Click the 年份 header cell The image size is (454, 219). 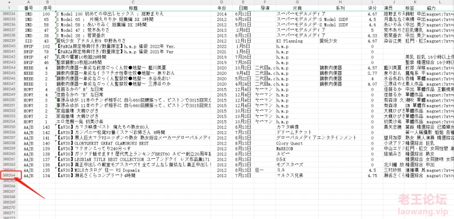click(221, 8)
